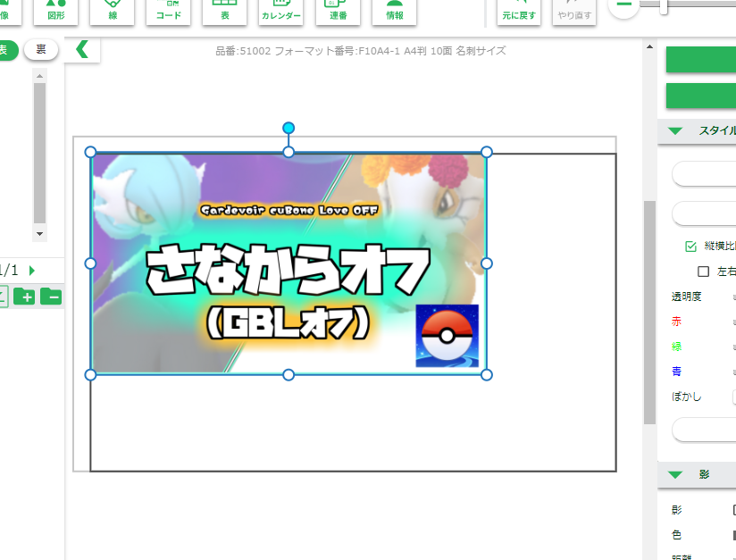
Task: Click the top-middle resize handle of image
Action: click(x=289, y=152)
